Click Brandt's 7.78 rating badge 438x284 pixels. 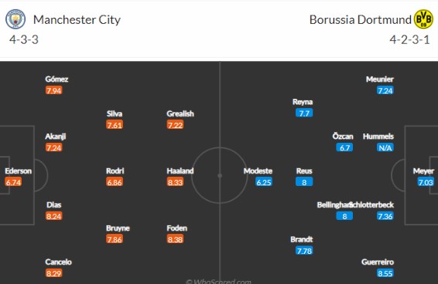tap(304, 251)
